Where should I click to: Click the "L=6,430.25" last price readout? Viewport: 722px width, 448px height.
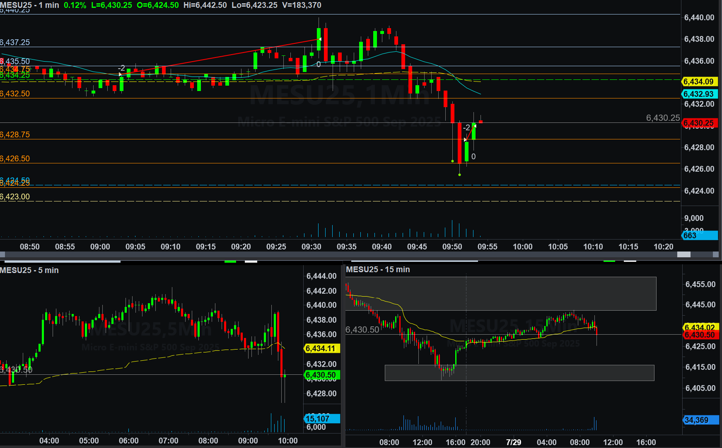pos(111,5)
